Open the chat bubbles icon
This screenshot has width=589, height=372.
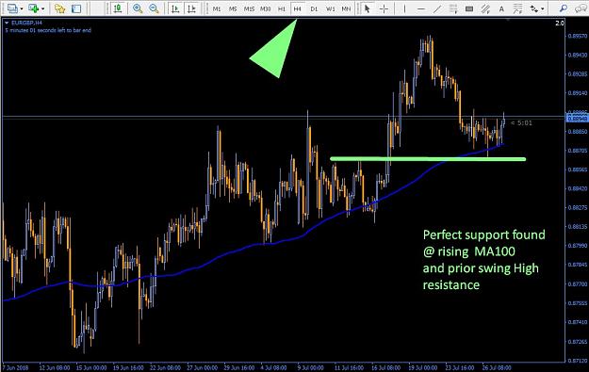point(581,8)
